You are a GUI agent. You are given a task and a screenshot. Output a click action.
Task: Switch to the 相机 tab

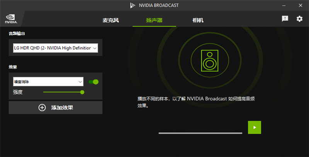[198, 20]
